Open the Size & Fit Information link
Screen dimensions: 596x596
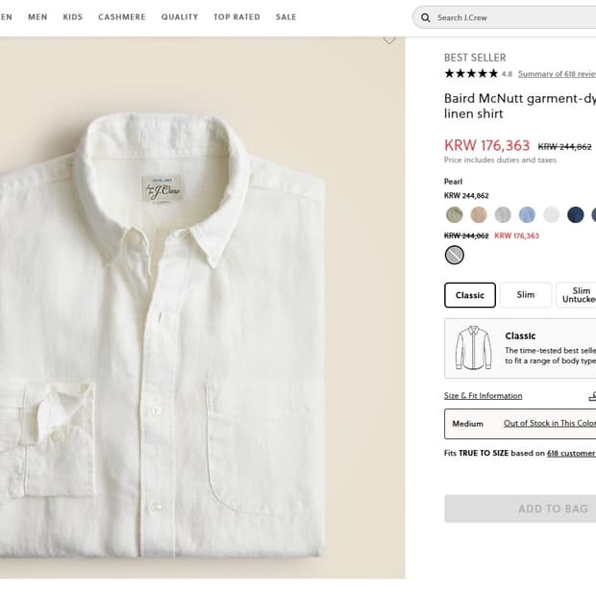pyautogui.click(x=483, y=396)
